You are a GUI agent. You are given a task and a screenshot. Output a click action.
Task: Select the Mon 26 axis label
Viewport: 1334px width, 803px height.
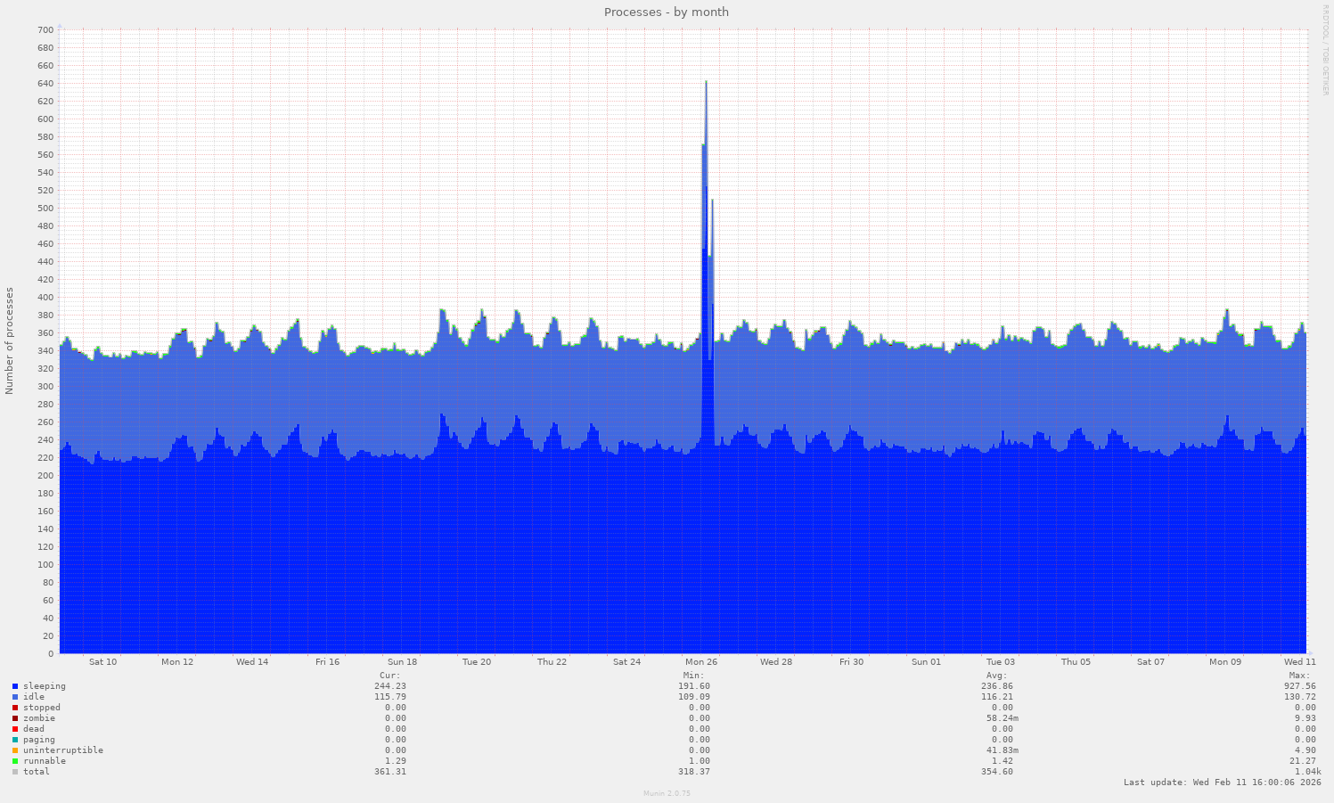[x=701, y=662]
